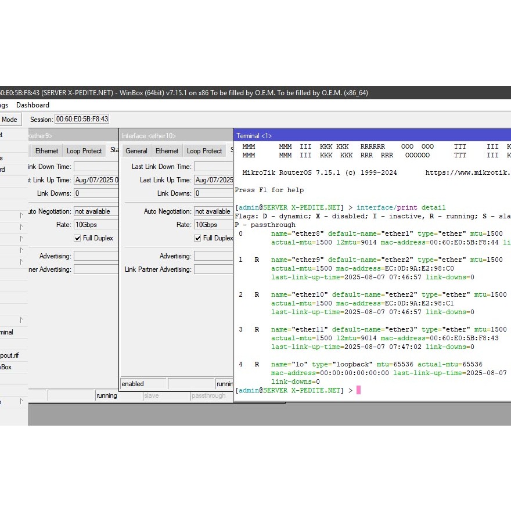Image resolution: width=511 pixels, height=511 pixels.
Task: Expand the sidebar submenu arrow just above Terminal
Action: [22, 320]
